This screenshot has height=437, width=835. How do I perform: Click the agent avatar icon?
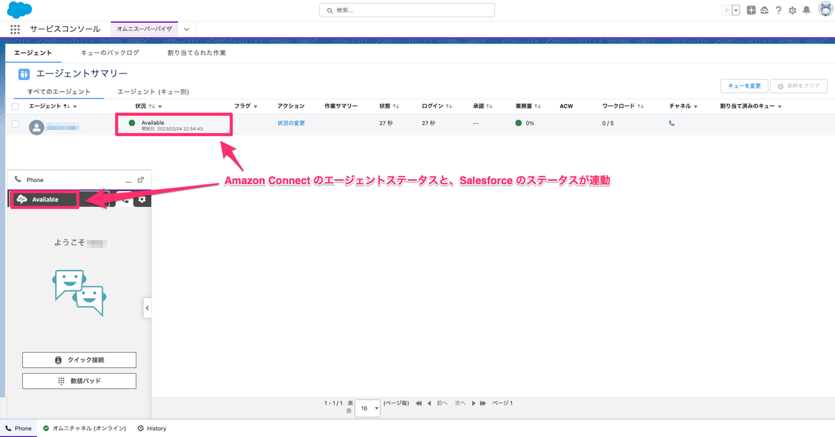coord(37,127)
